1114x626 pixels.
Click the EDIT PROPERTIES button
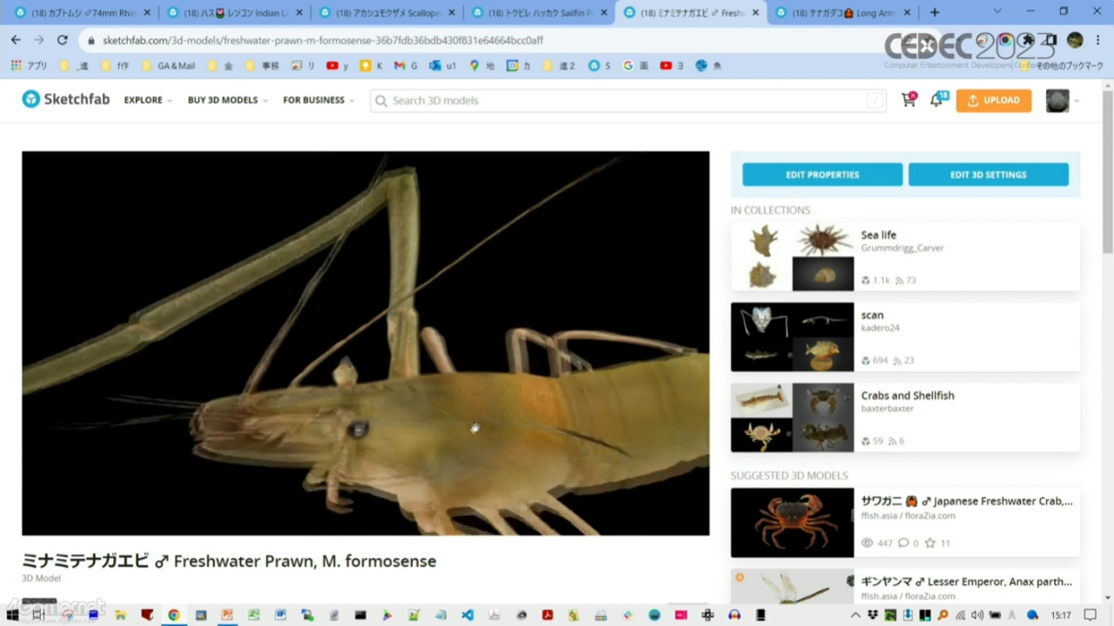(x=822, y=175)
